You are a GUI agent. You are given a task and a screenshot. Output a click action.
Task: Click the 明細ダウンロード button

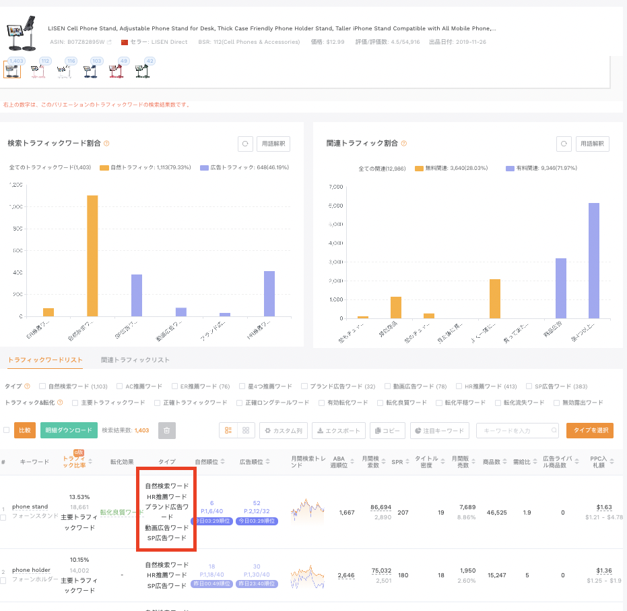pyautogui.click(x=69, y=430)
